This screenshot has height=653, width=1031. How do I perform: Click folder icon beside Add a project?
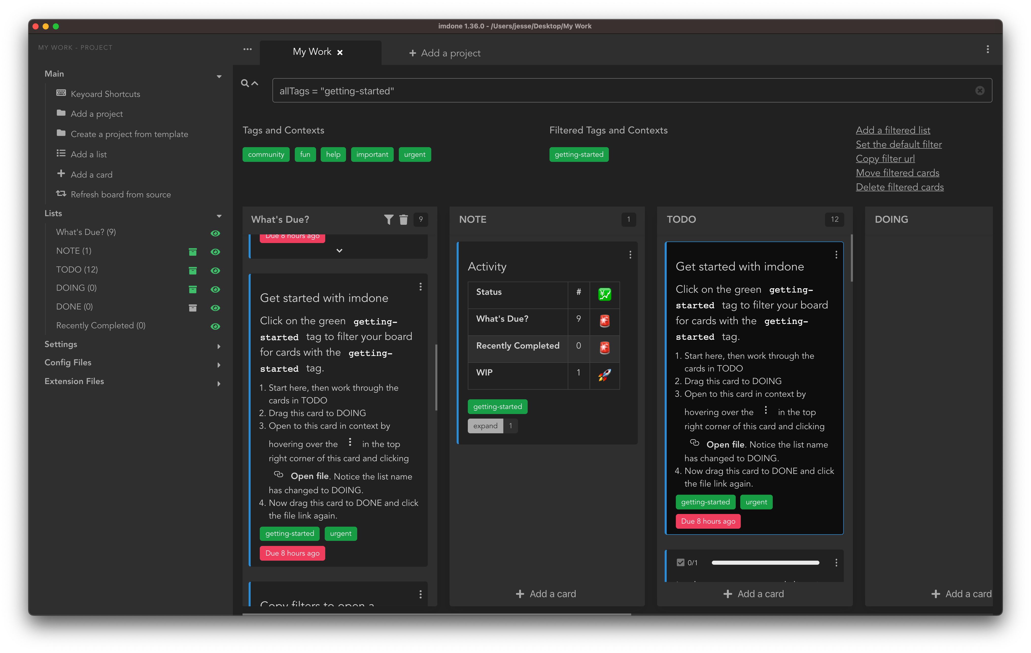[61, 113]
